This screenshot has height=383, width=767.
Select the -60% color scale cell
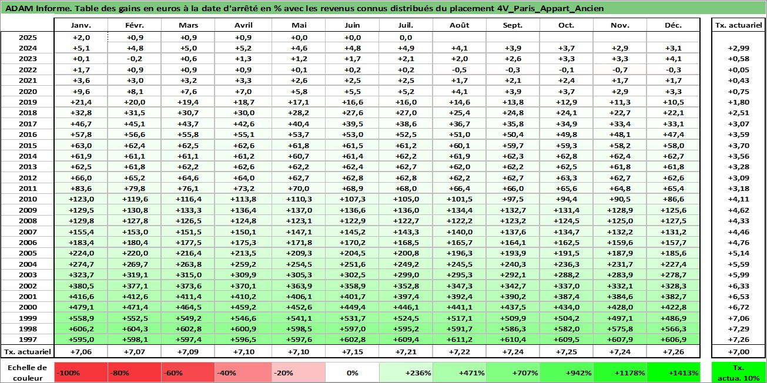click(x=189, y=372)
